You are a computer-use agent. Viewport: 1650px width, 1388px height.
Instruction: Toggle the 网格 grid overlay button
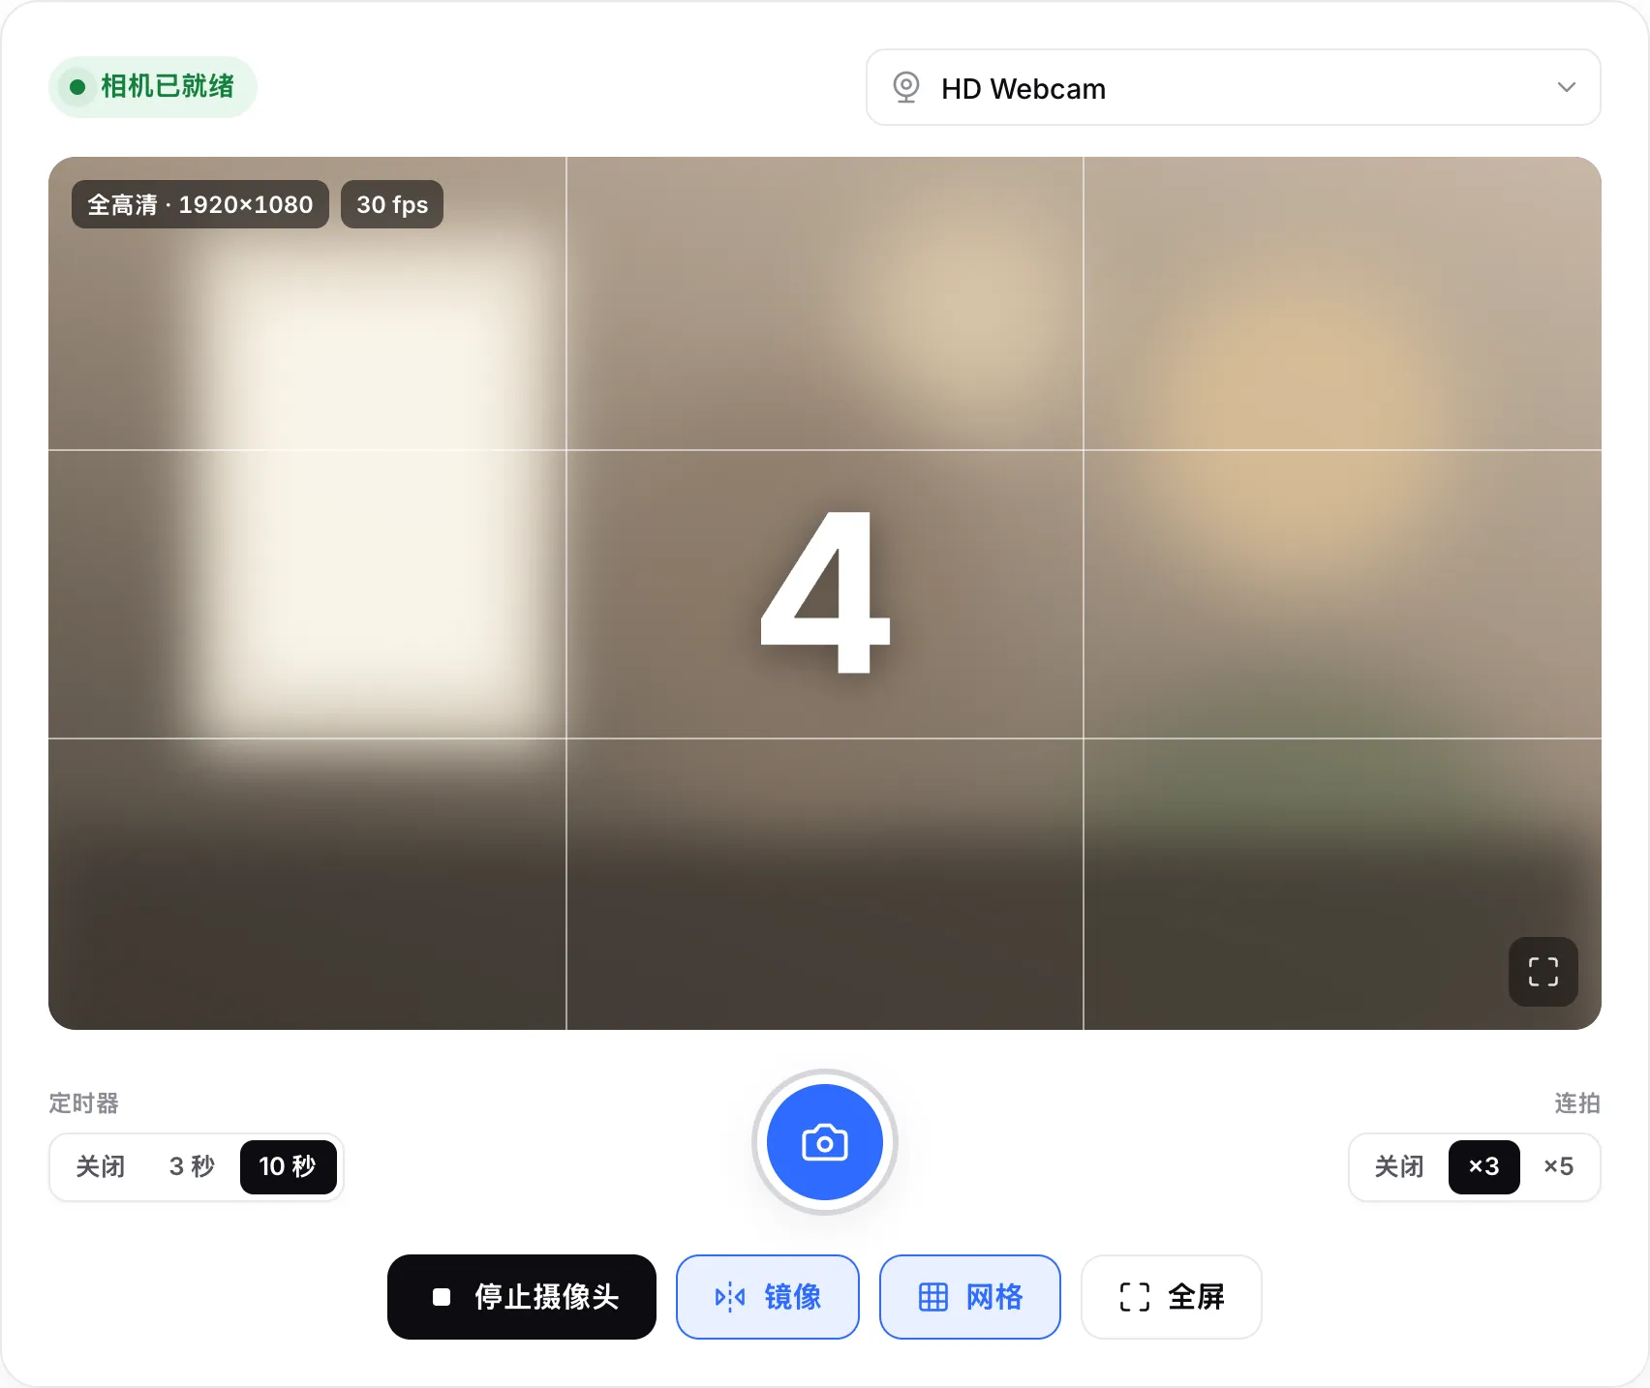pyautogui.click(x=970, y=1297)
